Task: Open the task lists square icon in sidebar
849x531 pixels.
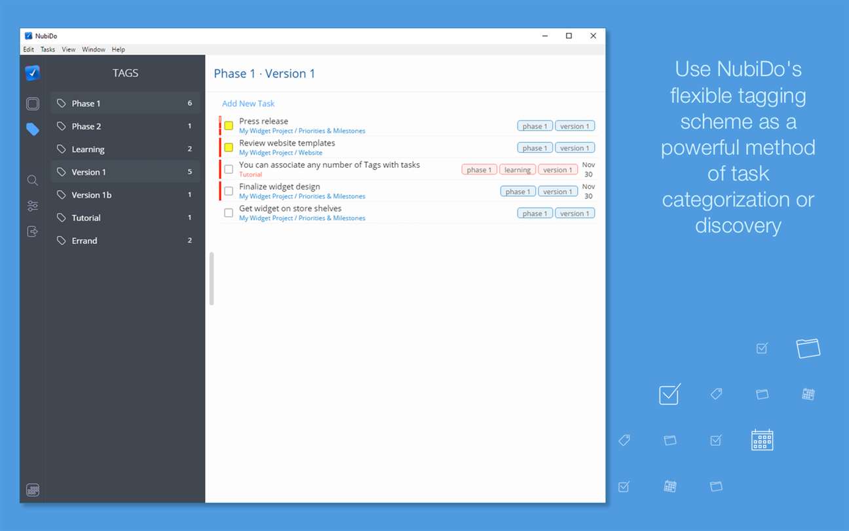Action: tap(32, 104)
